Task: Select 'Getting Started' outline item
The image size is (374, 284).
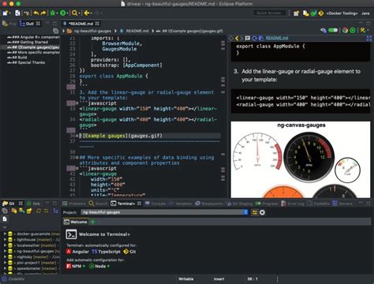Action: pyautogui.click(x=30, y=42)
